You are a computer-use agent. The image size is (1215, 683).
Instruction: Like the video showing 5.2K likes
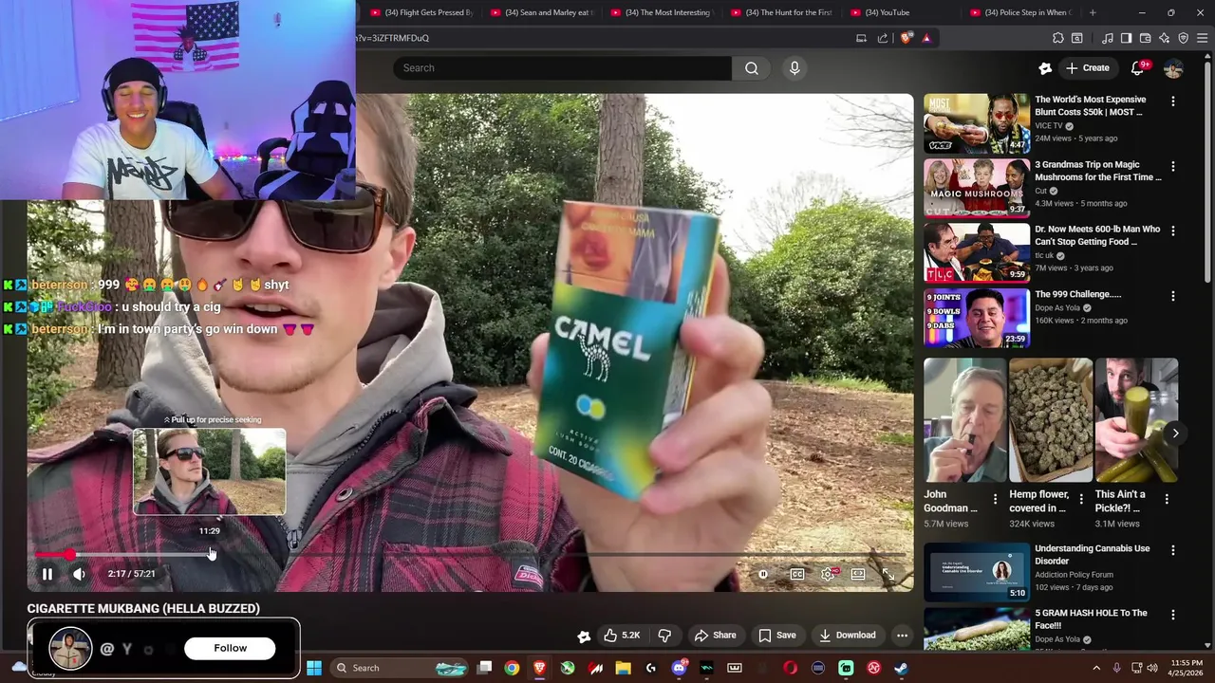(x=622, y=636)
